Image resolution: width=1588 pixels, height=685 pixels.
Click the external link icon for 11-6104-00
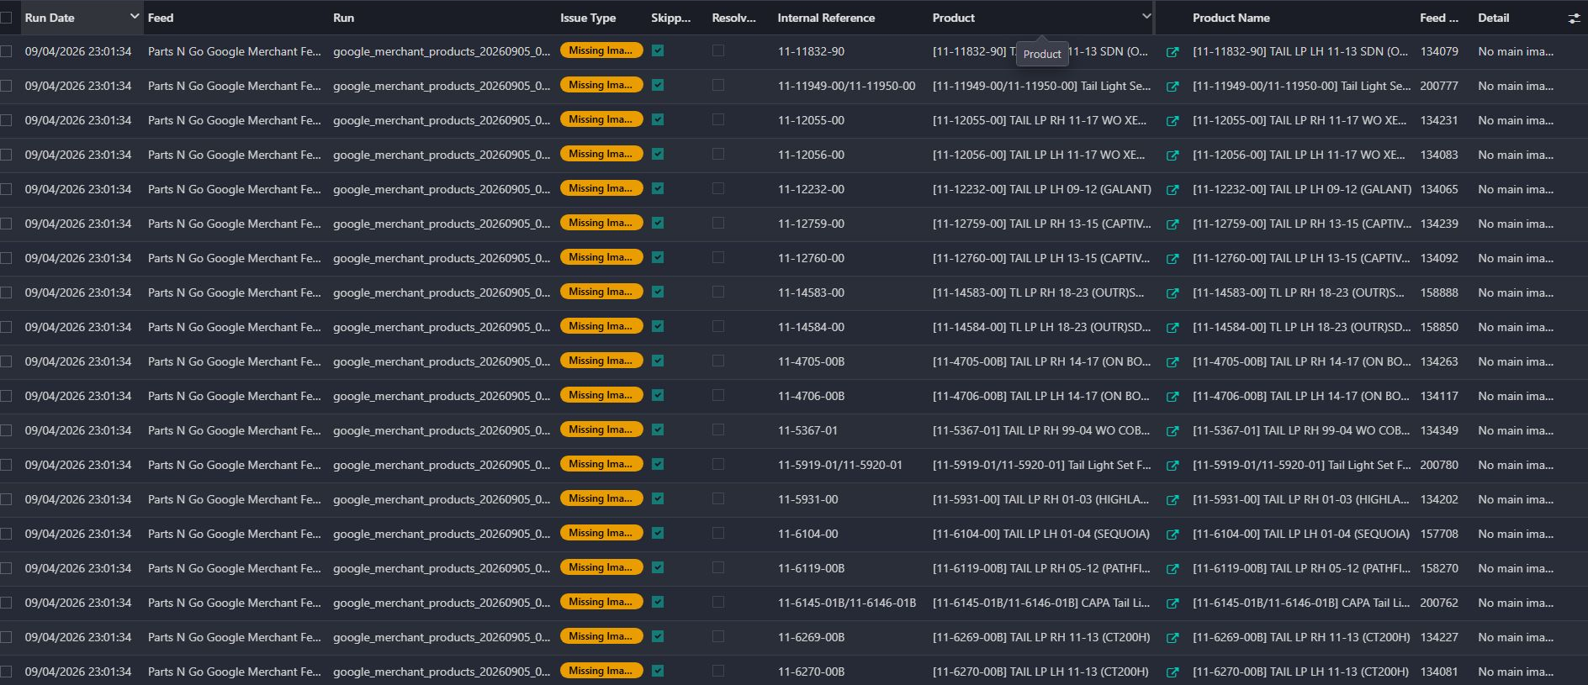[1172, 535]
